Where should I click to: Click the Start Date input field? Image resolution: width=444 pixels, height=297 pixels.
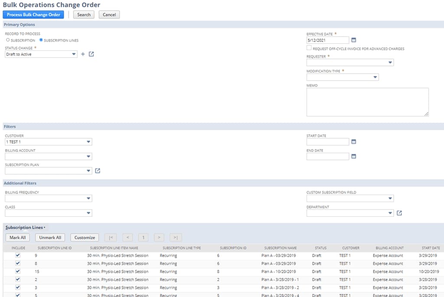coord(328,142)
